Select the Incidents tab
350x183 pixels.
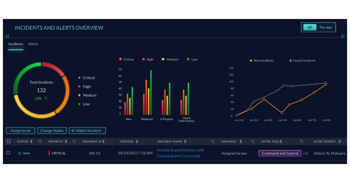15,44
